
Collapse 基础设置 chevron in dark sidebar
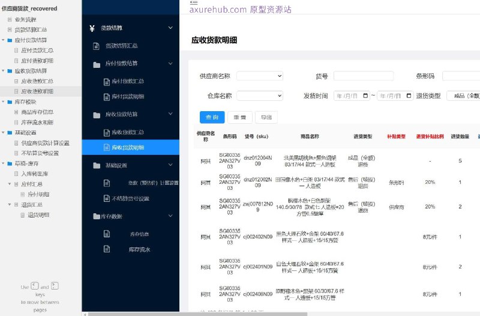point(170,165)
